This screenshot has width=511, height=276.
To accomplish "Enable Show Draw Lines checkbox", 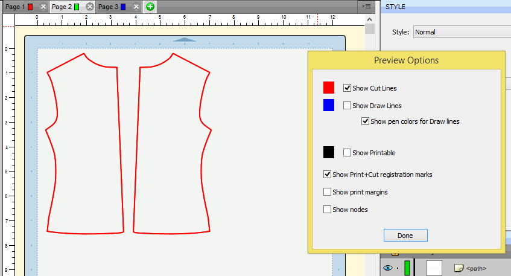I will (347, 106).
